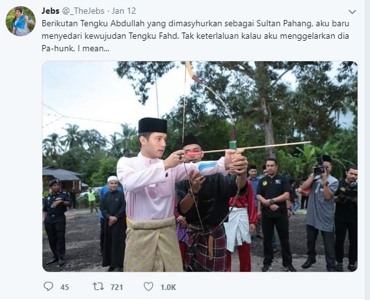The height and width of the screenshot is (300, 370).
Task: Like the tweet with the heart icon
Action: point(148,286)
